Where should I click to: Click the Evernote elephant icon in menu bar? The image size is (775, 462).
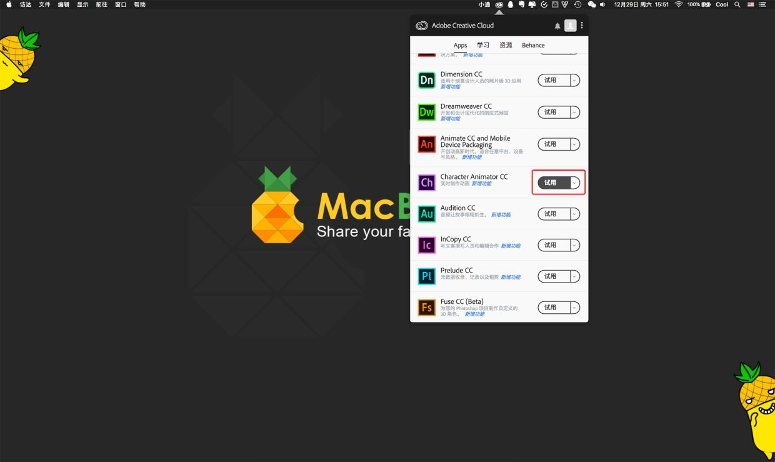pyautogui.click(x=521, y=4)
